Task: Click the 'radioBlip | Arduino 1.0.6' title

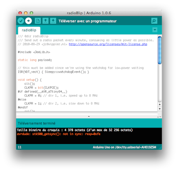Action: 89,13
